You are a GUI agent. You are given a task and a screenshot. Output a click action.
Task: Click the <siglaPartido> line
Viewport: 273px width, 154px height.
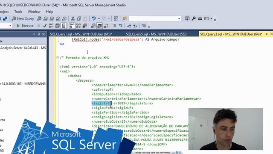(120, 112)
